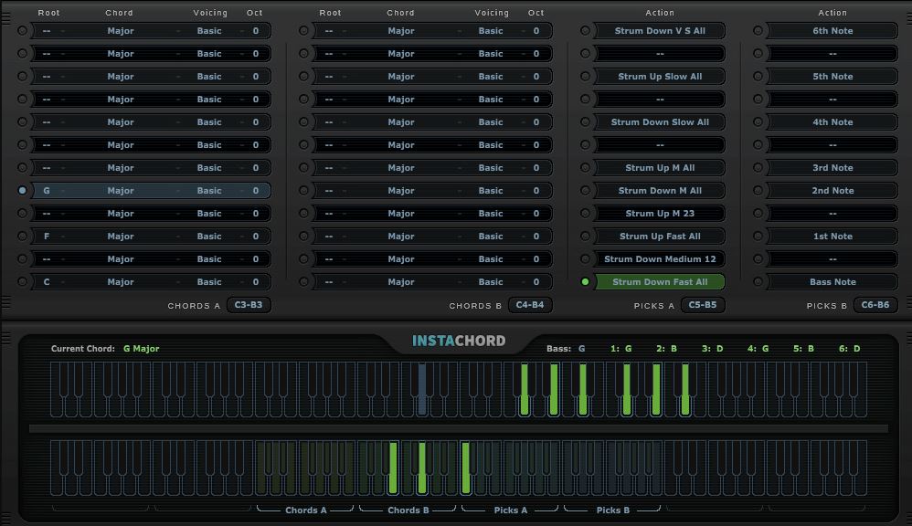This screenshot has width=912, height=526.
Task: Enable the LED beside 5th Note
Action: (758, 76)
